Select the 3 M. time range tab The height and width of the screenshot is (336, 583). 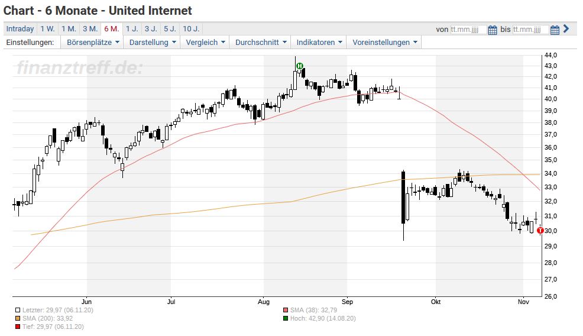[x=90, y=29]
